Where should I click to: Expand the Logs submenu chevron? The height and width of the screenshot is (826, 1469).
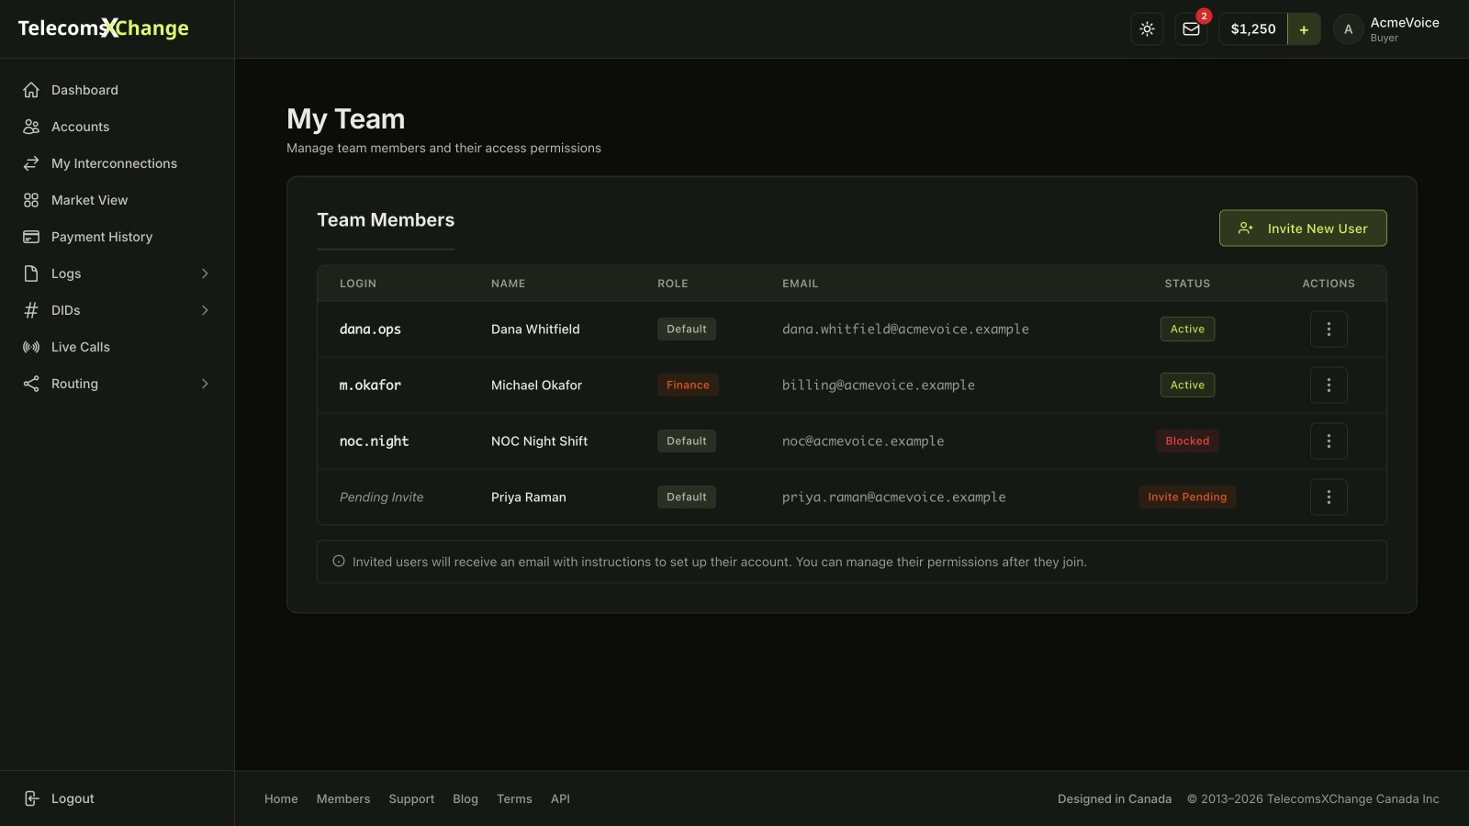205,273
